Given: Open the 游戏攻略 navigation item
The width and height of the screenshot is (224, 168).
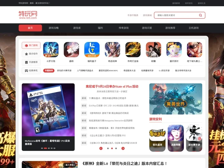Looking at the screenshot, I should coord(54,28).
